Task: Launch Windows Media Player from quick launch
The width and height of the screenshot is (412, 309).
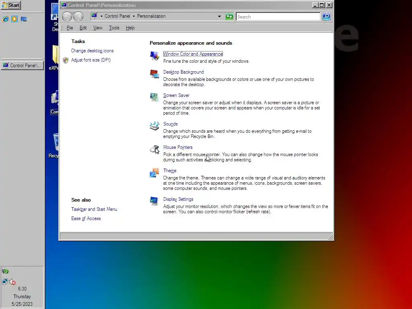Action: coord(14,19)
